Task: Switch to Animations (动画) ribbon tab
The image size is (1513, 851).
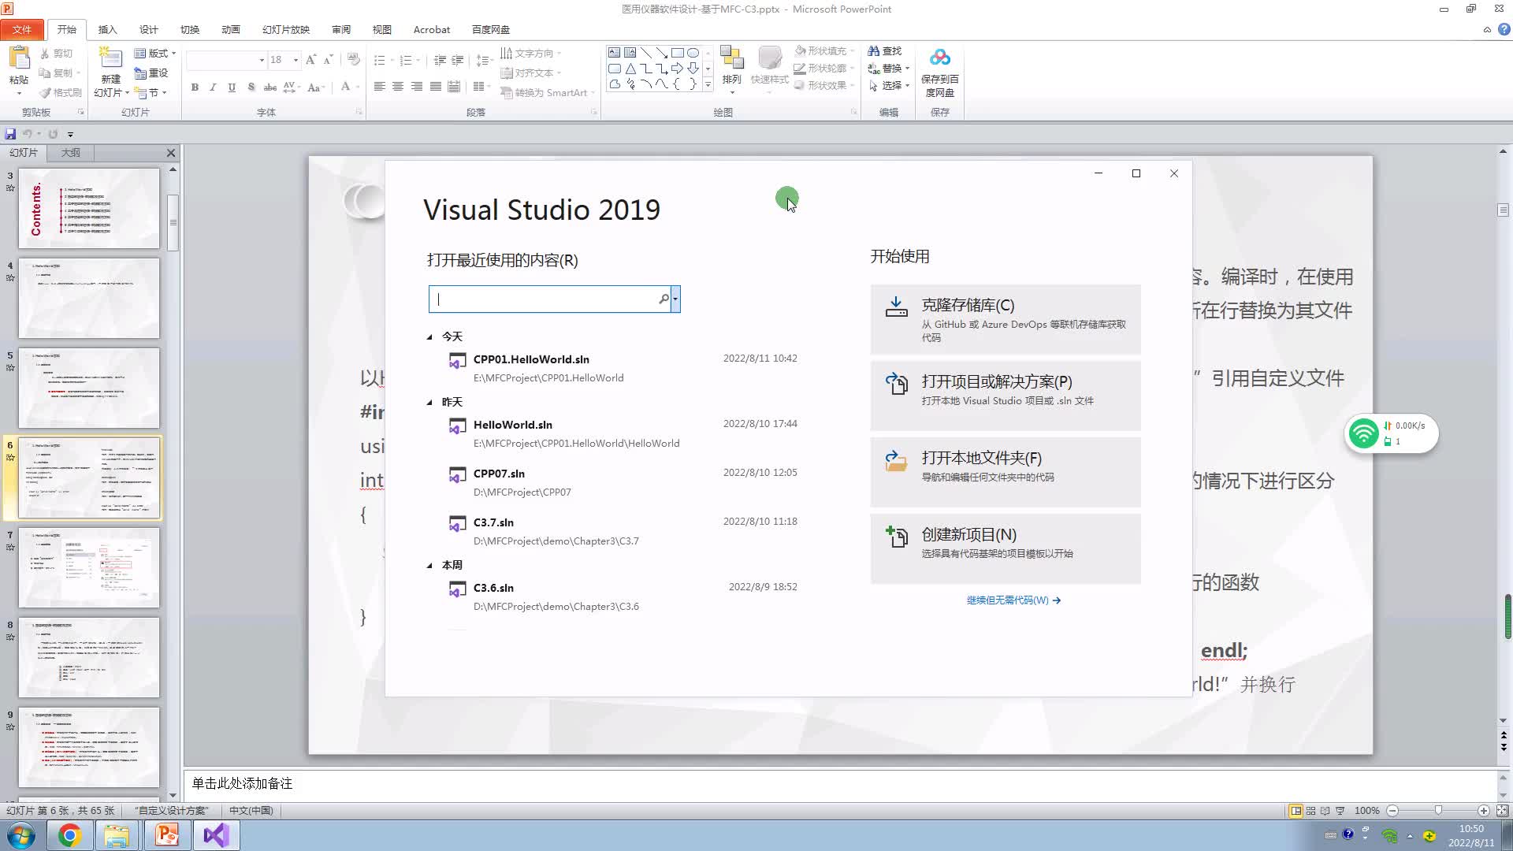Action: pyautogui.click(x=230, y=29)
